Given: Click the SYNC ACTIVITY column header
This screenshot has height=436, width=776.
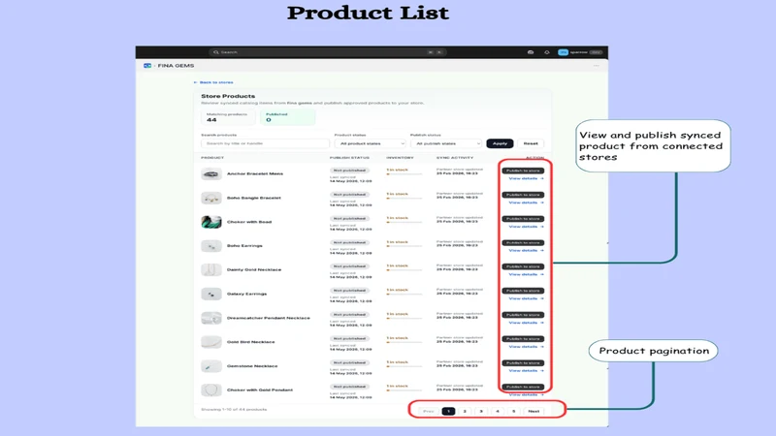Looking at the screenshot, I should point(455,158).
